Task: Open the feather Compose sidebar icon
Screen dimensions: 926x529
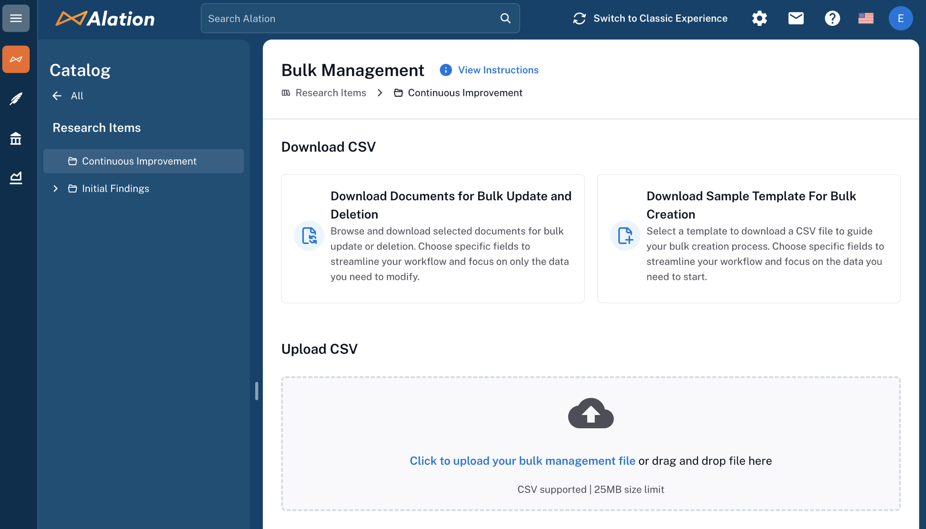Action: [x=16, y=99]
